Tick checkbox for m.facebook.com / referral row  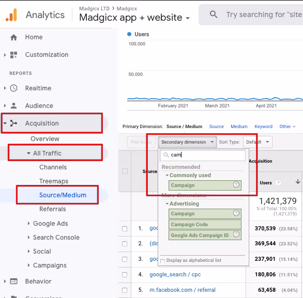click(x=125, y=290)
